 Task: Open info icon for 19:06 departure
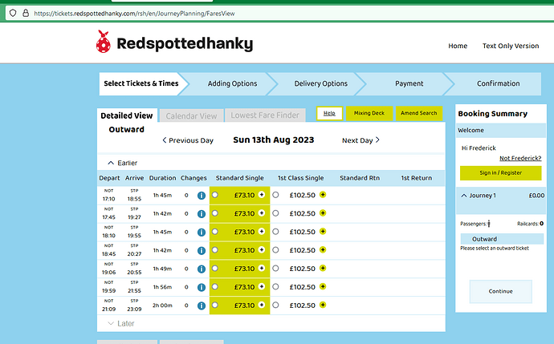tap(202, 269)
